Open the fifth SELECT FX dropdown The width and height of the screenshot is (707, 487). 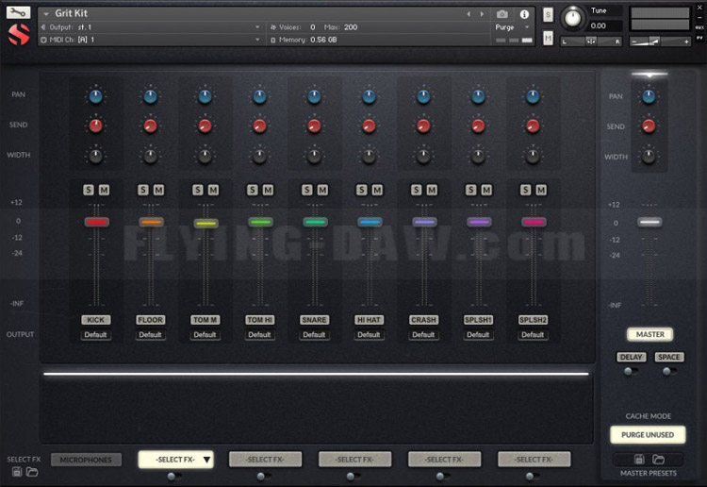point(534,460)
